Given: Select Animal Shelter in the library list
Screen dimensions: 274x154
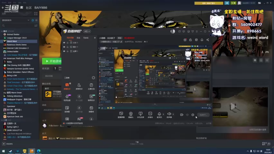Looking at the screenshot, I should tap(13, 35).
